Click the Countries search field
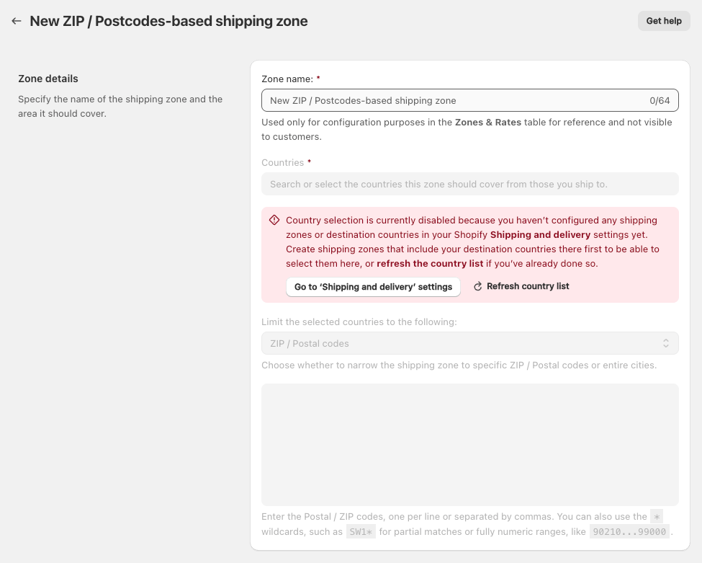Image resolution: width=702 pixels, height=563 pixels. click(469, 184)
